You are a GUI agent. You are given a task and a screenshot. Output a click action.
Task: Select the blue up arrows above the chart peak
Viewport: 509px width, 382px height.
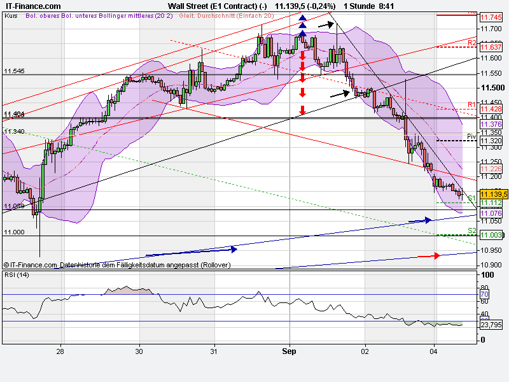click(x=302, y=25)
